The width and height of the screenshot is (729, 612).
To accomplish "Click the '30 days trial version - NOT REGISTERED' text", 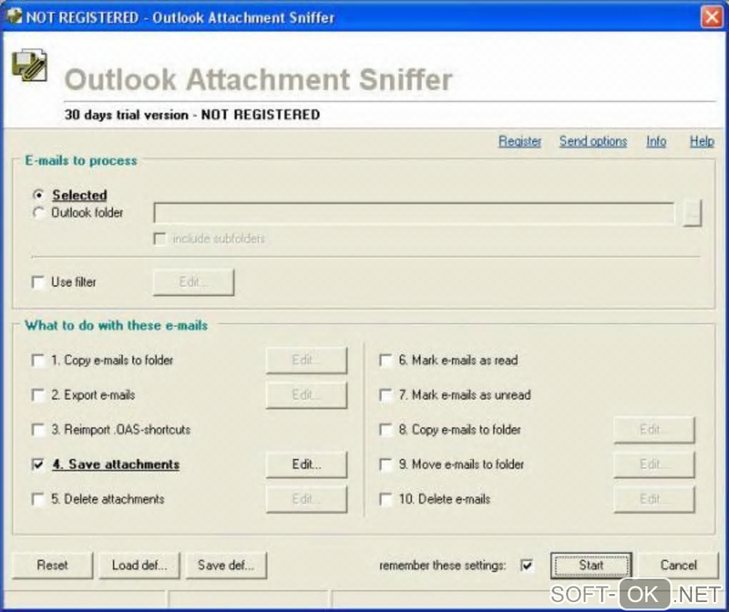I will (192, 115).
